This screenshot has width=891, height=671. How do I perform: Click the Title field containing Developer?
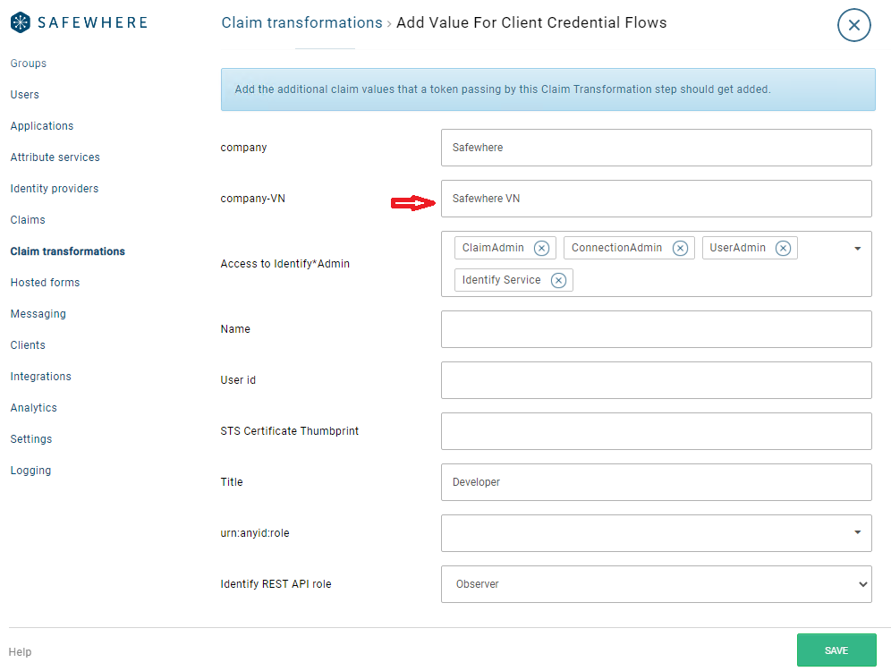pos(657,482)
